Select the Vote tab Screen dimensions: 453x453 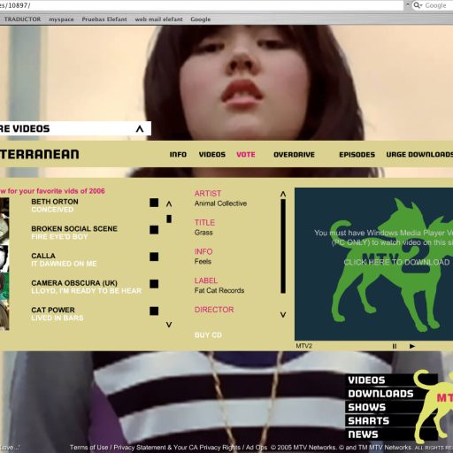click(246, 155)
